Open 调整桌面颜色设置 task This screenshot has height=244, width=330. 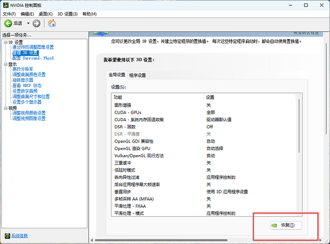coord(29,74)
